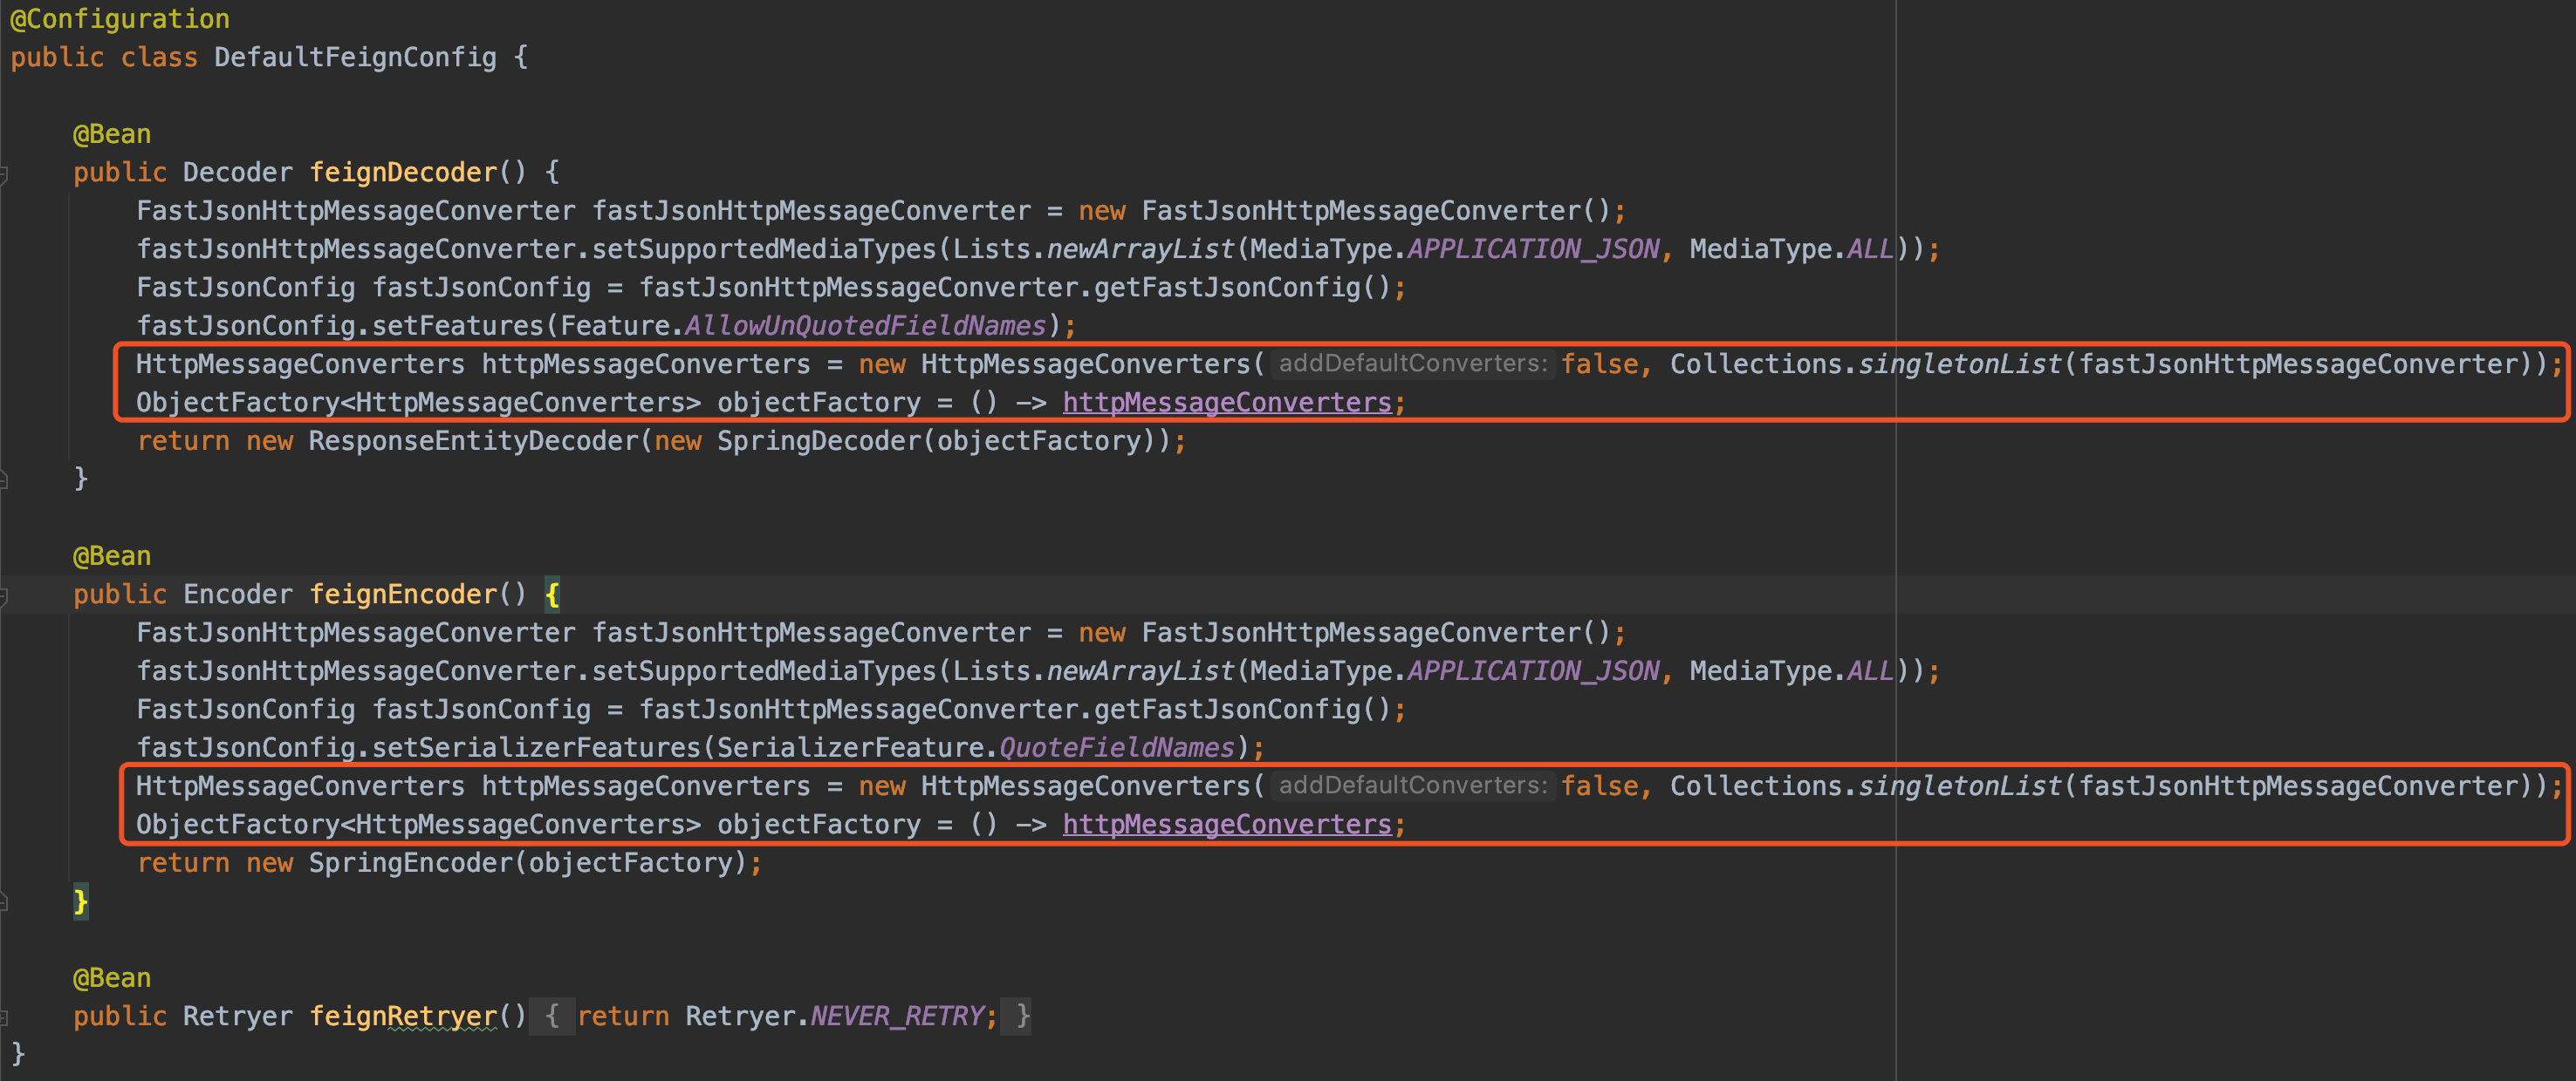Click the feignEncoder method name
2576x1081 pixels.
click(403, 595)
